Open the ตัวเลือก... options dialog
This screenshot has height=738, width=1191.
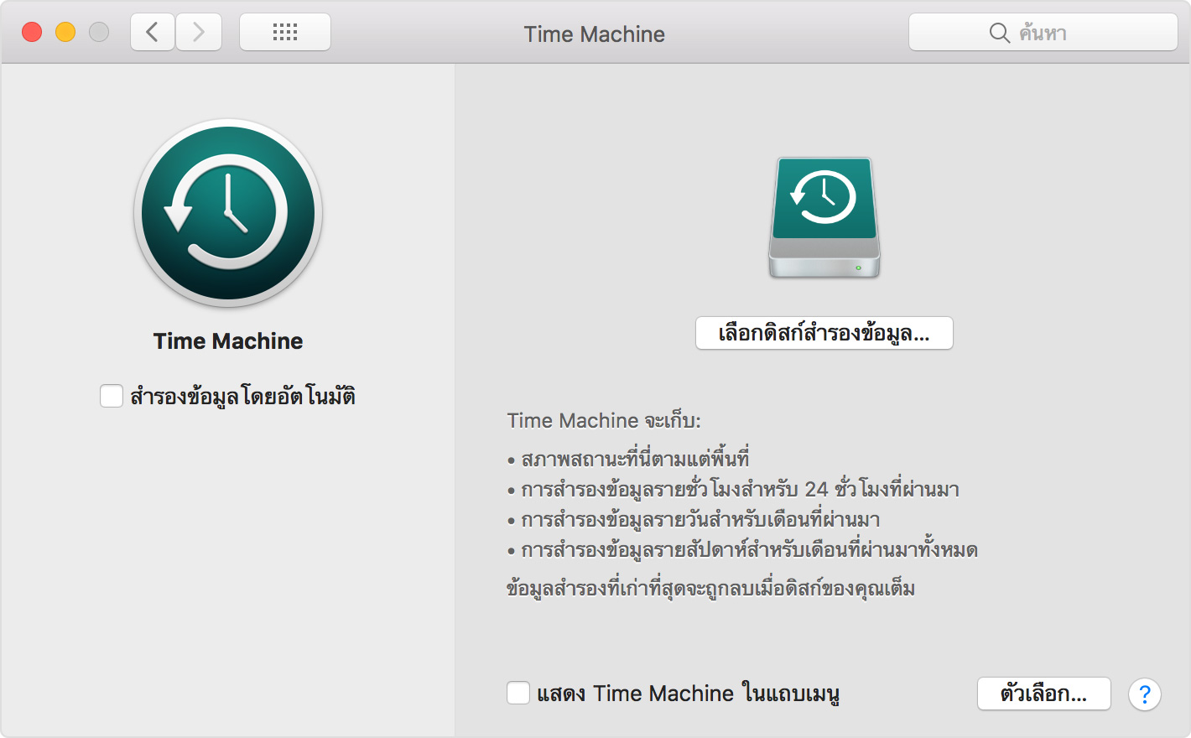pos(1043,694)
